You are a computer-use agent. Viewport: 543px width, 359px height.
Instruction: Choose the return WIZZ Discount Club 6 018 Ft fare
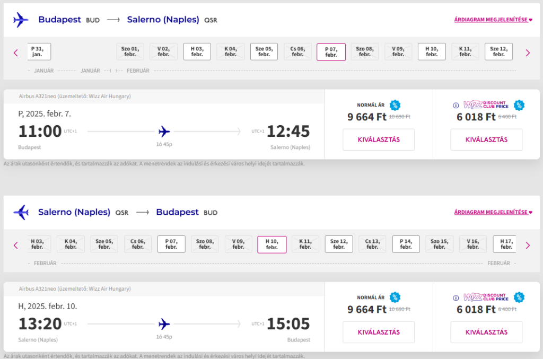point(486,332)
